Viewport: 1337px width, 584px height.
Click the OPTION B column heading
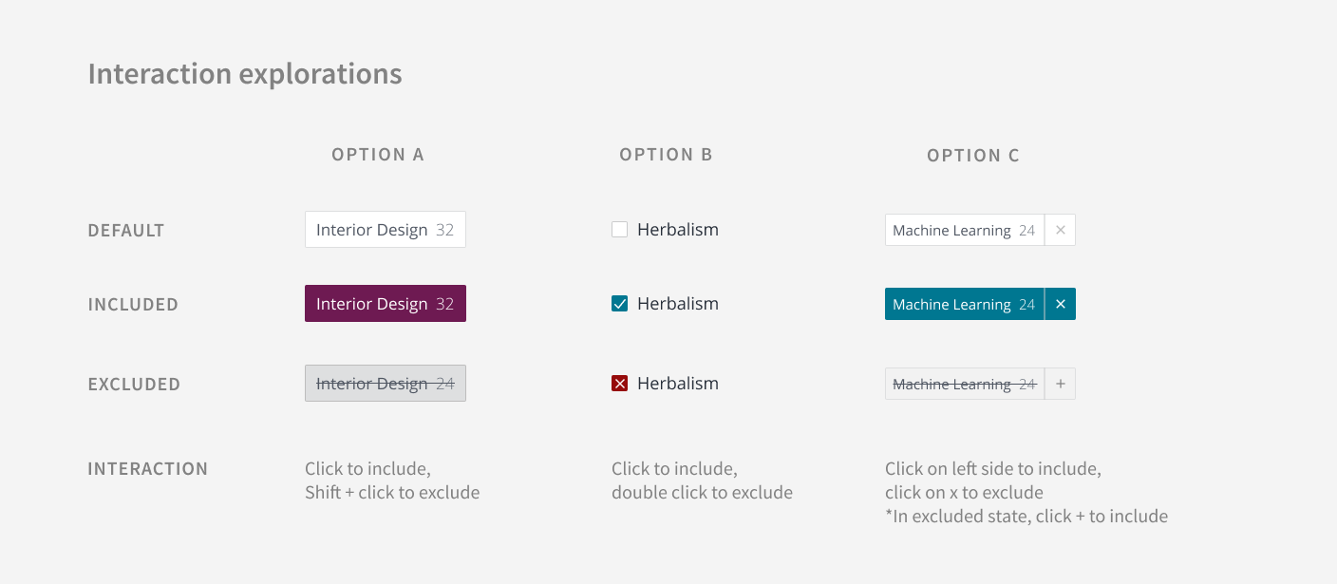coord(666,155)
